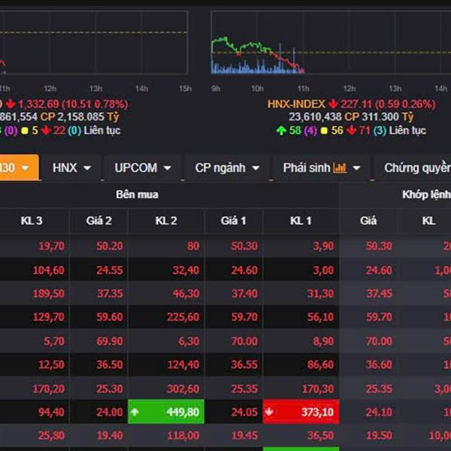Image resolution: width=451 pixels, height=451 pixels.
Task: Open the Phái sinh tab
Action: click(x=322, y=168)
